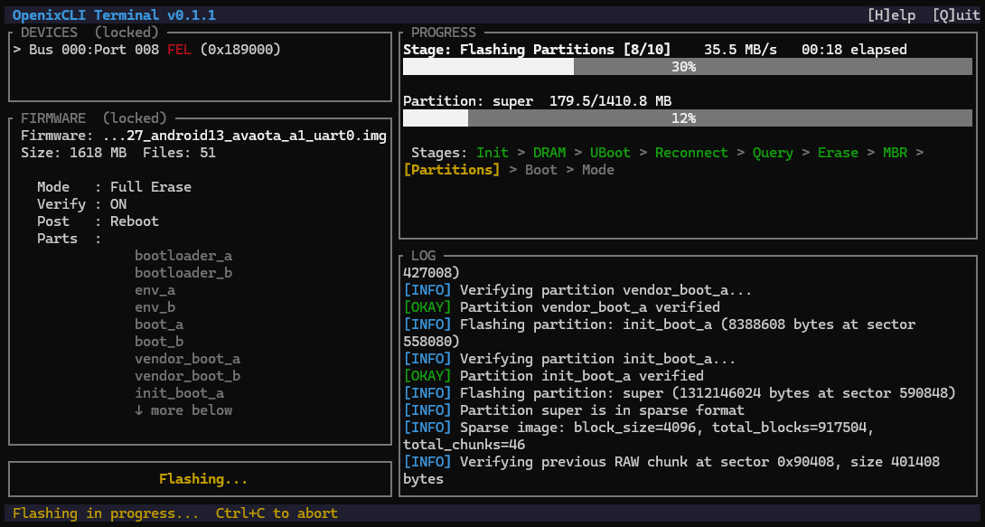Click the MBR stage label
The image size is (985, 527).
[x=895, y=153]
